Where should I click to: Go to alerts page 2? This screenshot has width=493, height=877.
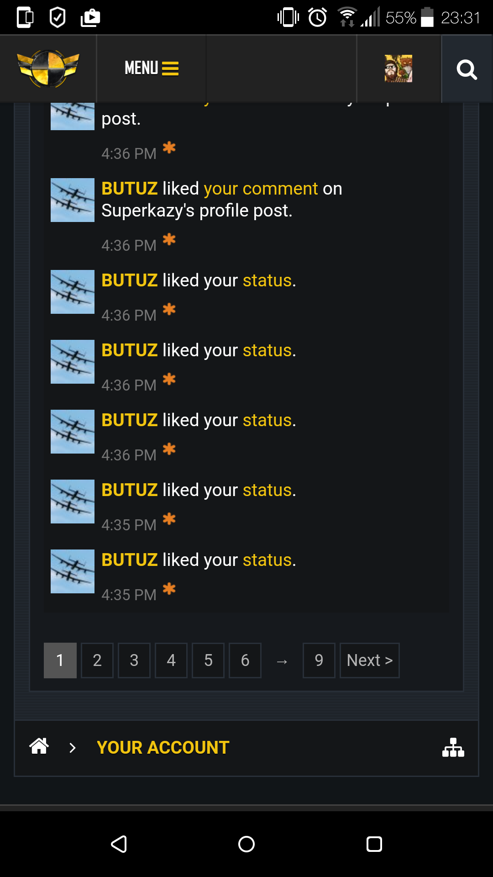tap(97, 660)
